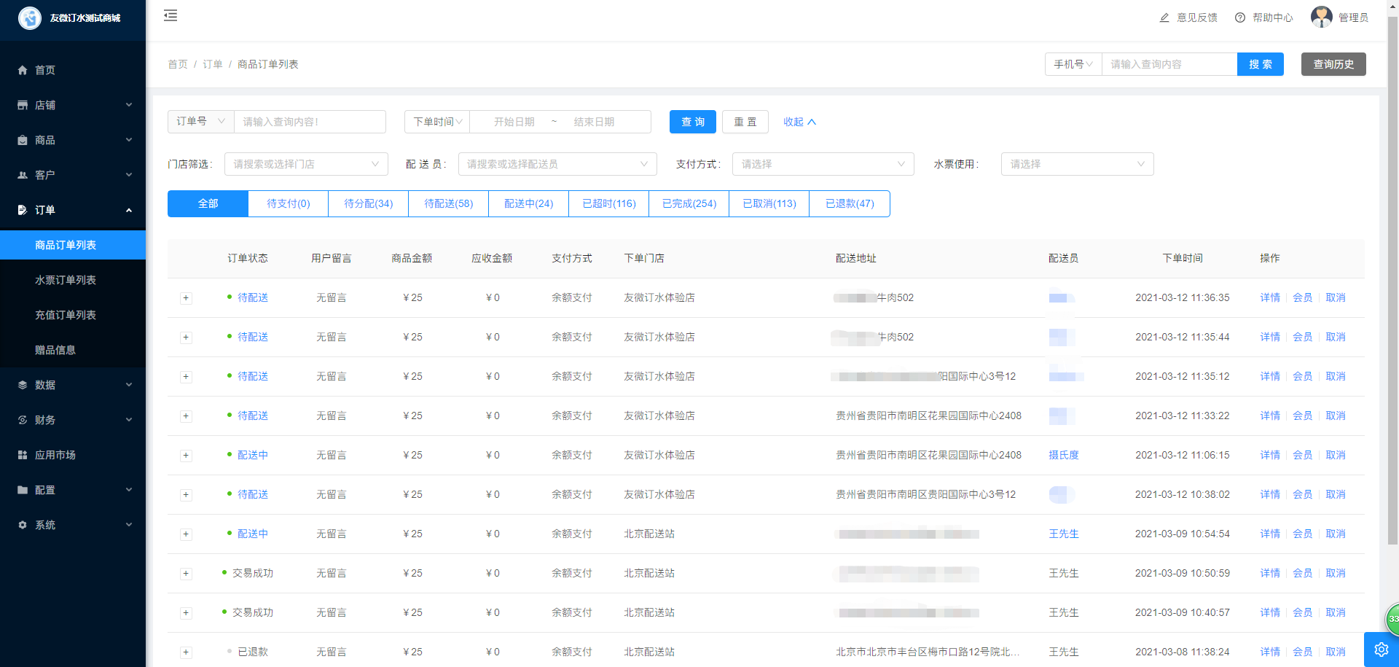Image resolution: width=1399 pixels, height=667 pixels.
Task: Switch to 已超时(116) tab
Action: tap(609, 203)
